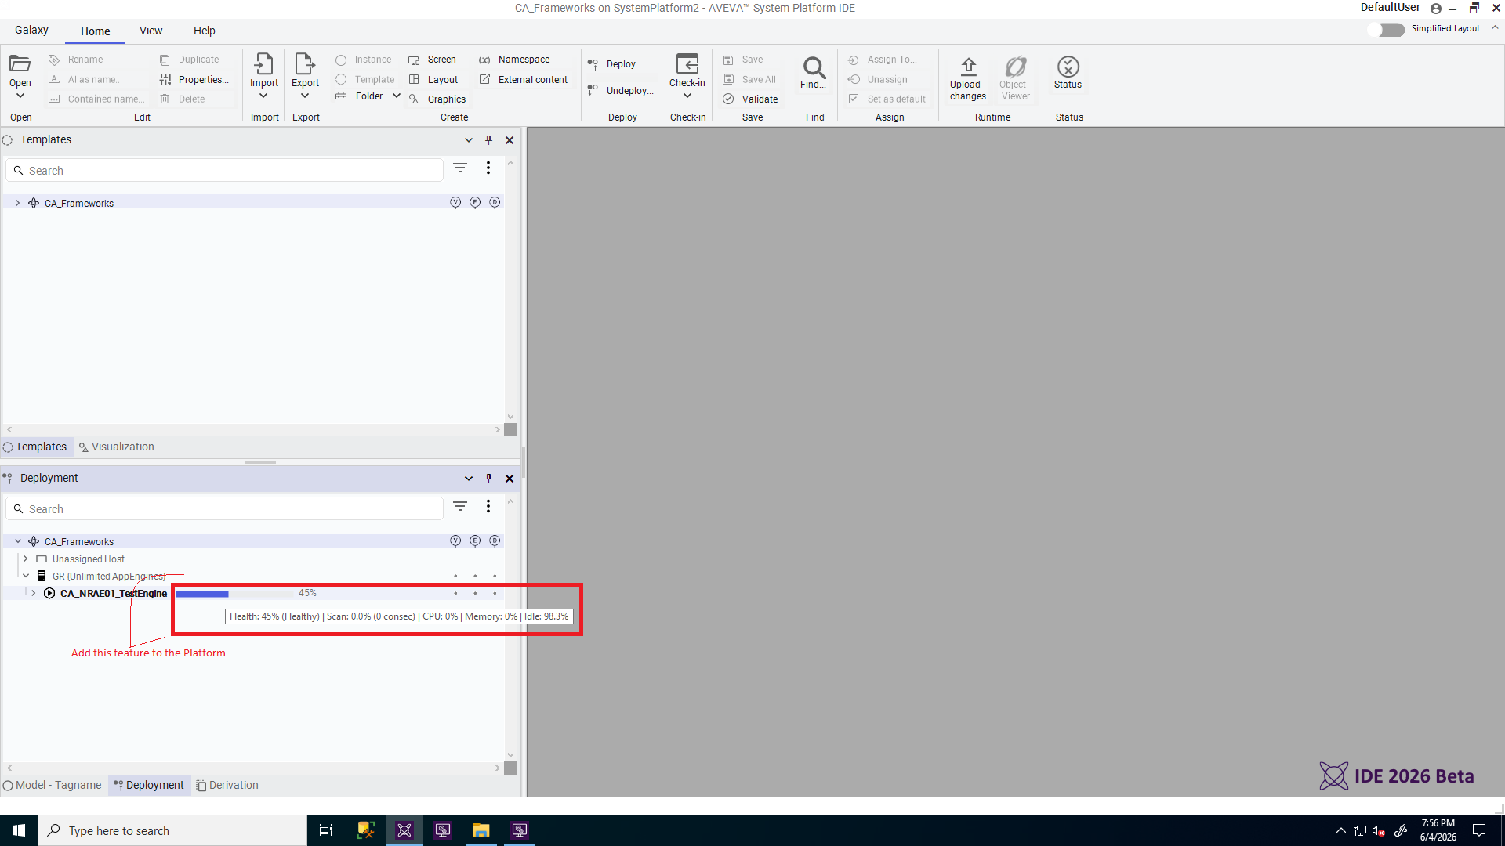Open File Explorer from the taskbar

tap(481, 830)
